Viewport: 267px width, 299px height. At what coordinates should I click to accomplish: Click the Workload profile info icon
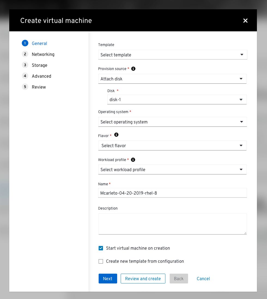[133, 160]
